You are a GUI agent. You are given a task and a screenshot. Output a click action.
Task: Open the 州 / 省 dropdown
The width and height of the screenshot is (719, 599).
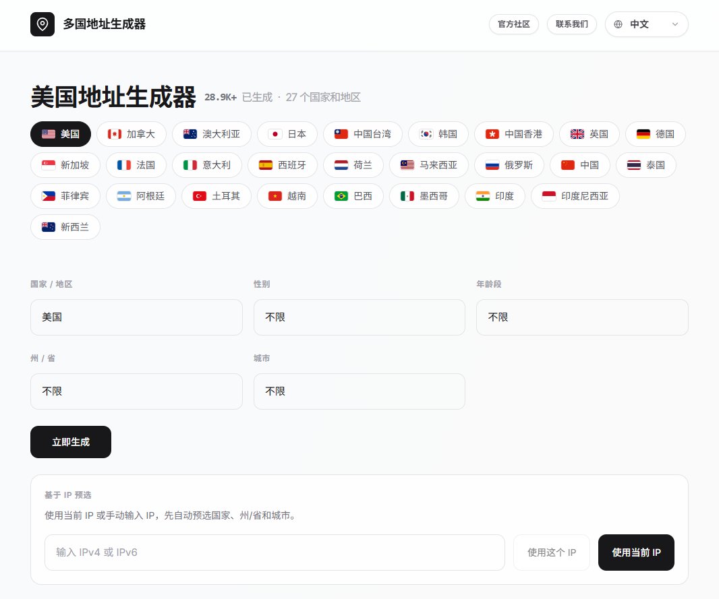pos(136,391)
